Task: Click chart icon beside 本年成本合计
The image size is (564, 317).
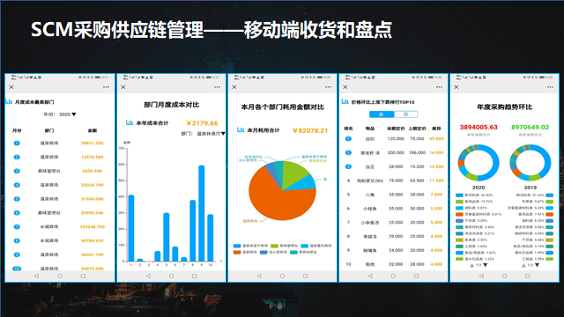Action: pyautogui.click(x=130, y=122)
